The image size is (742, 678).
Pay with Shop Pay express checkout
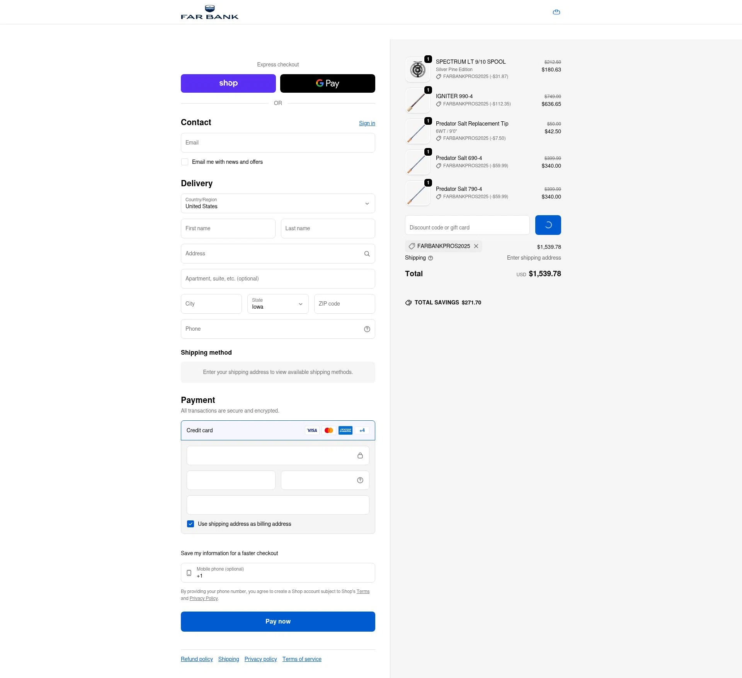[x=228, y=83]
